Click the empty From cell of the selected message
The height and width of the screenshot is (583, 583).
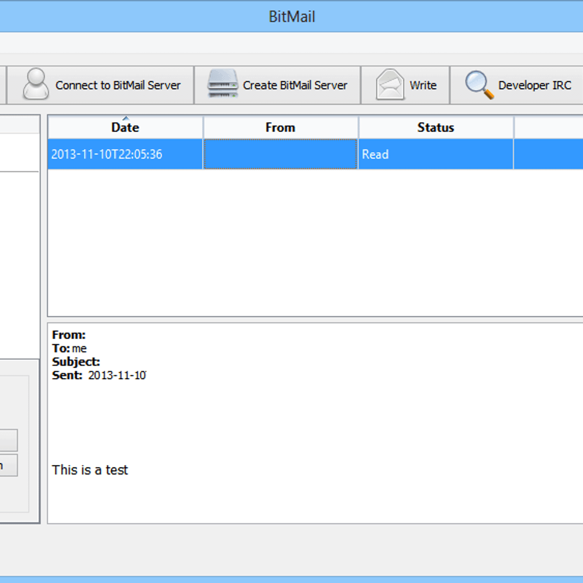(280, 154)
